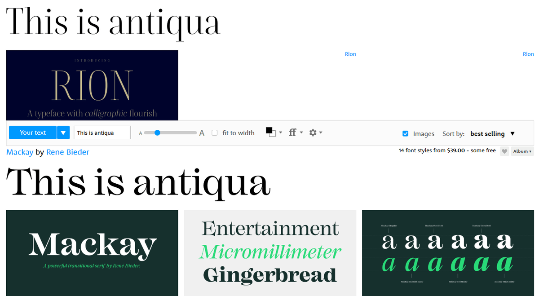Click the Your text button
This screenshot has height=296, width=539.
(x=33, y=133)
